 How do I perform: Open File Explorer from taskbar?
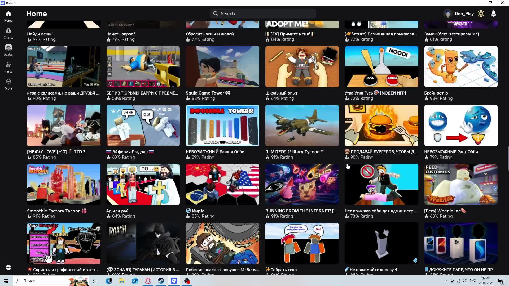(x=122, y=281)
